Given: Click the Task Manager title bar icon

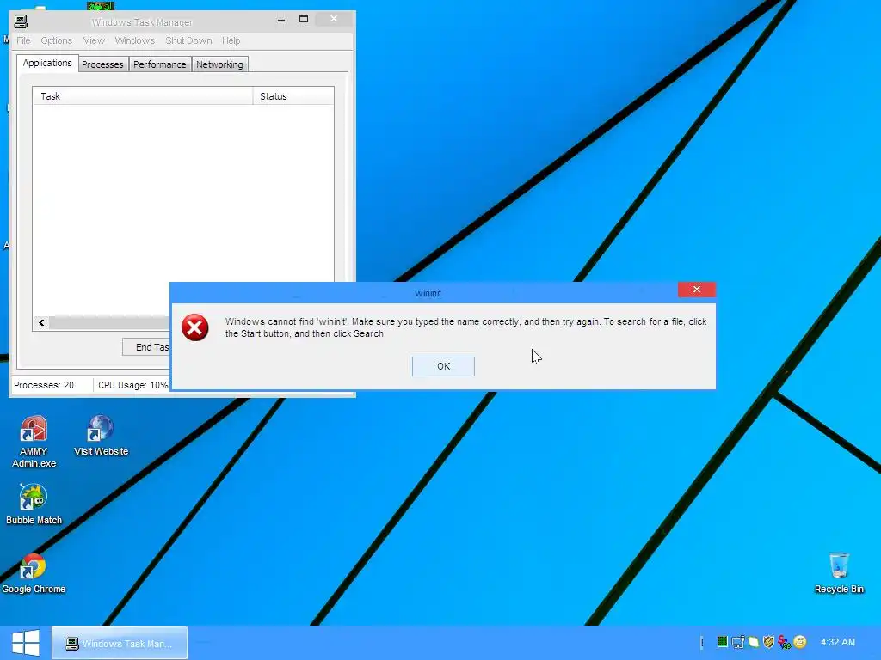Looking at the screenshot, I should [x=21, y=21].
